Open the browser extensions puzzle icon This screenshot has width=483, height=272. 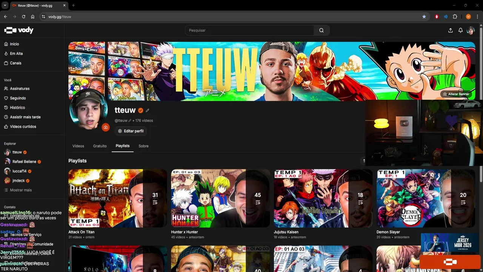click(455, 17)
